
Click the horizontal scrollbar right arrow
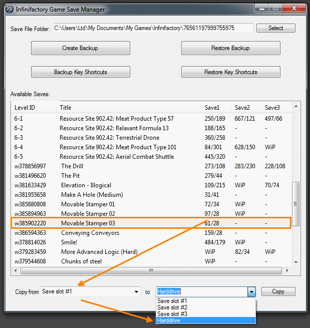[287, 270]
